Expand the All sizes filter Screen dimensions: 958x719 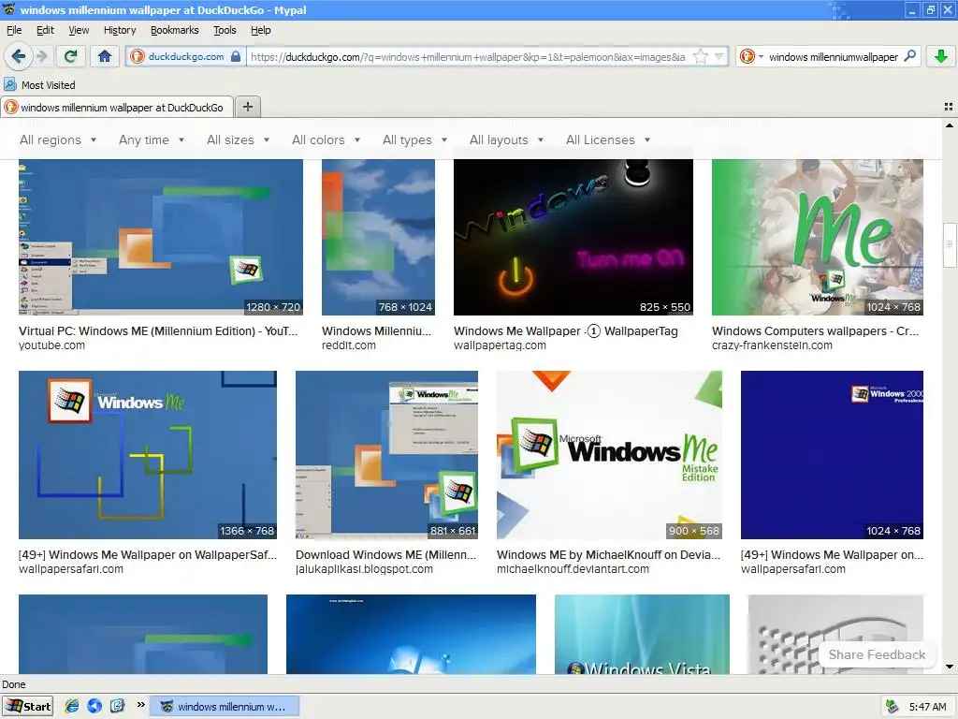(239, 140)
